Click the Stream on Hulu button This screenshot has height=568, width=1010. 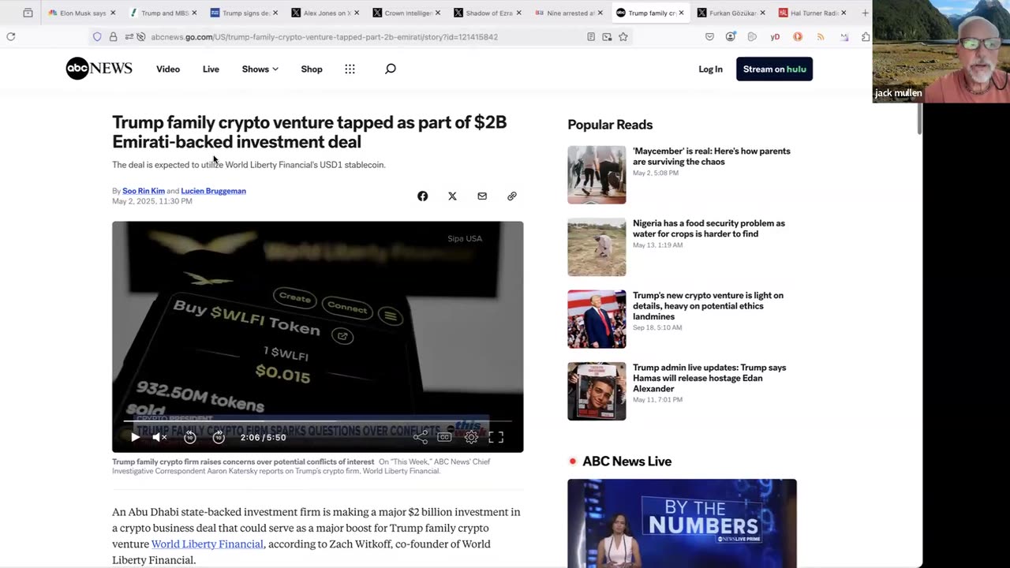[774, 69]
